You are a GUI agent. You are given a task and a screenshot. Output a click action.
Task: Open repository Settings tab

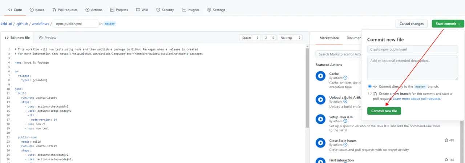(216, 10)
